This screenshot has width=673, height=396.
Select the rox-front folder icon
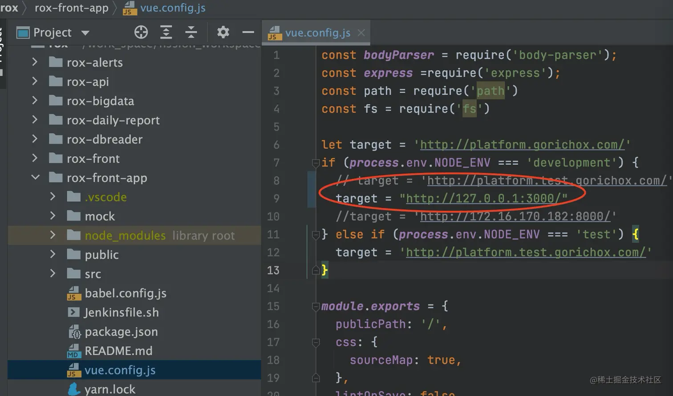pyautogui.click(x=56, y=158)
